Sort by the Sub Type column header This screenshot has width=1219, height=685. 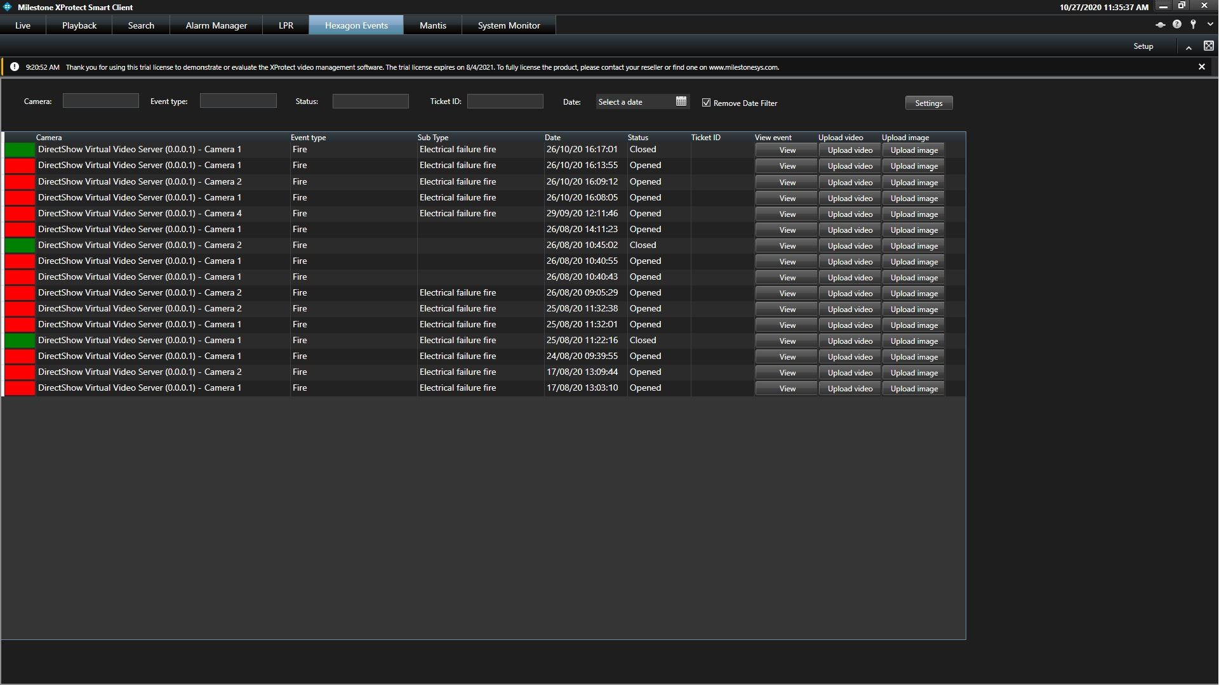[x=433, y=137]
